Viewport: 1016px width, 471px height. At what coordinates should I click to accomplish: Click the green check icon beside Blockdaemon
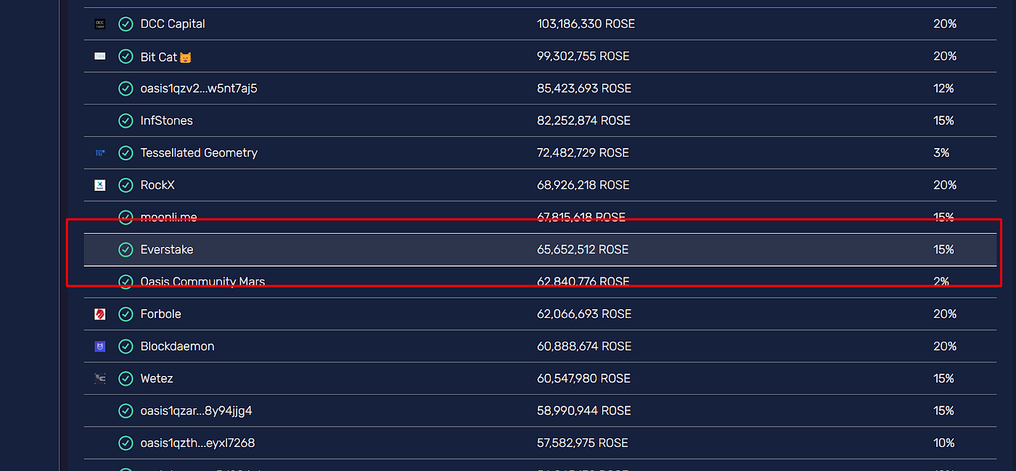(x=126, y=346)
